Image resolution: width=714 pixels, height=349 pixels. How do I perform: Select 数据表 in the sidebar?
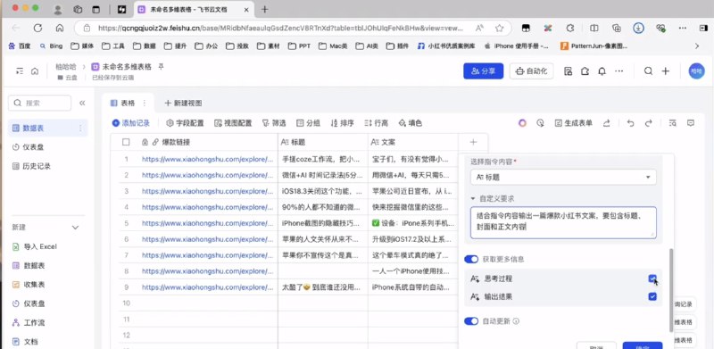tap(48, 128)
